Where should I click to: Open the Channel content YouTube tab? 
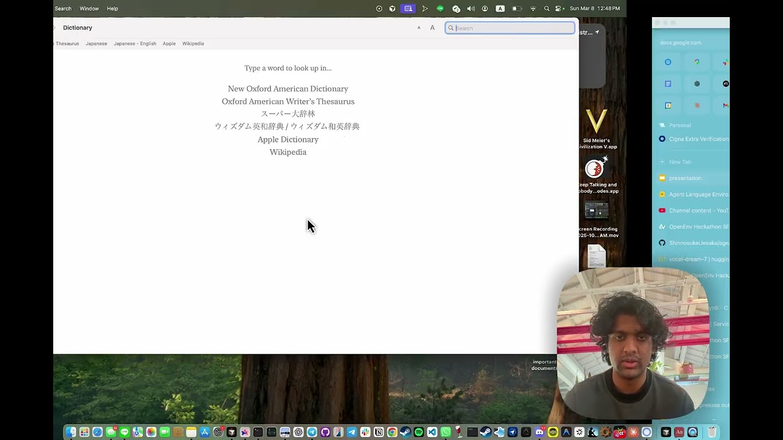(694, 211)
